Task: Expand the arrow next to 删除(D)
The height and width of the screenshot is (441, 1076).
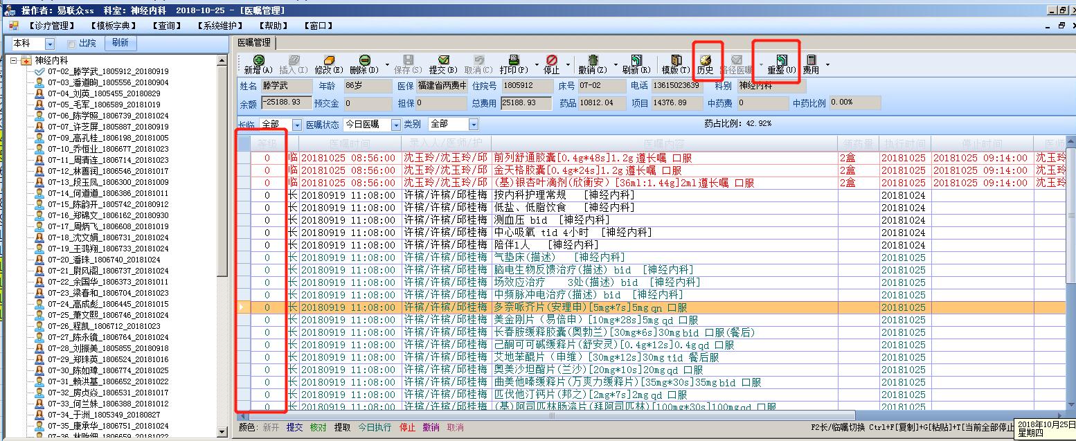Action: coord(386,65)
